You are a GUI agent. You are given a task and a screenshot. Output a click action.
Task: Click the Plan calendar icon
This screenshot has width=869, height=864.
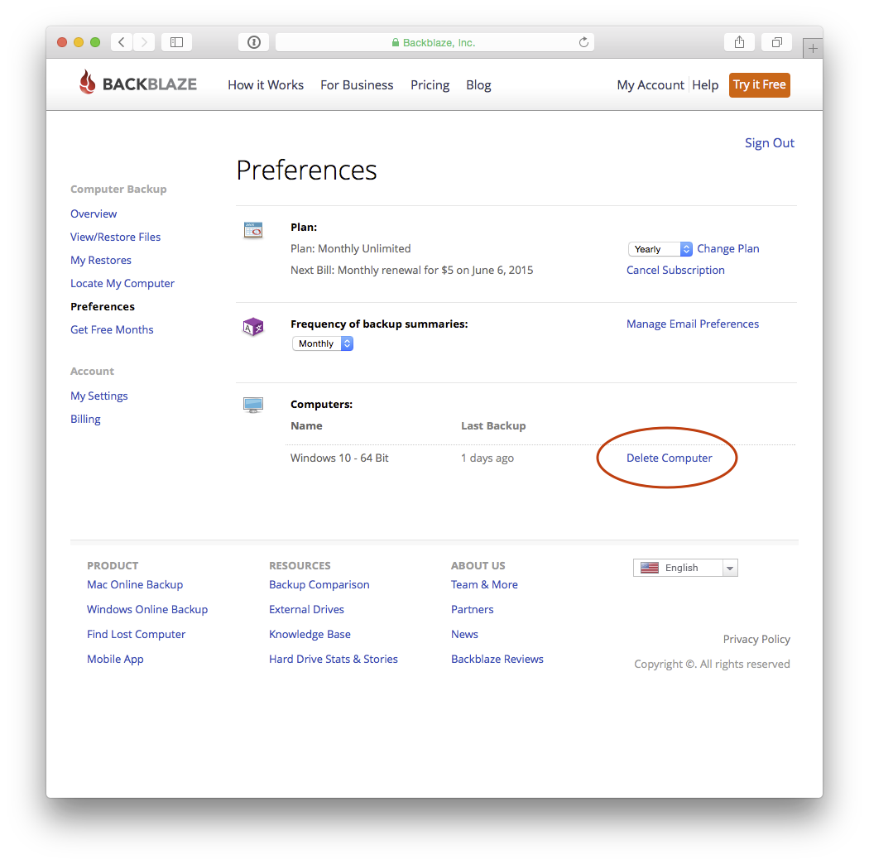click(253, 229)
